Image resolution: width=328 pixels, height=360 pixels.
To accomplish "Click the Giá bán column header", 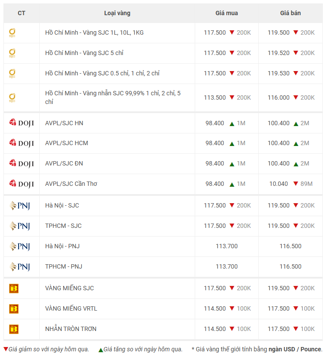I will point(290,13).
